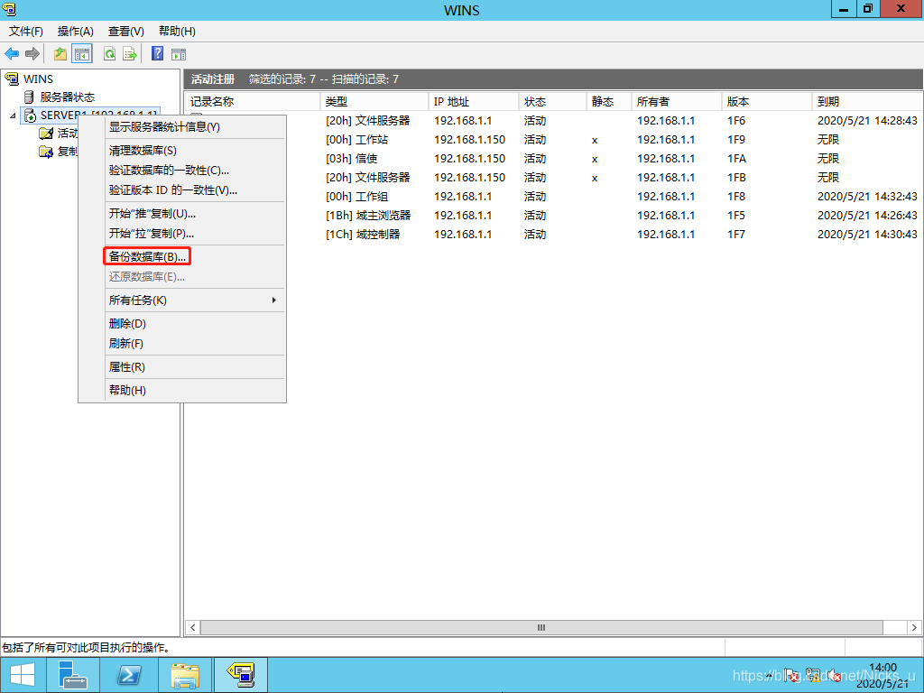Switch to WINS console taskbar icon
924x693 pixels.
coord(241,675)
